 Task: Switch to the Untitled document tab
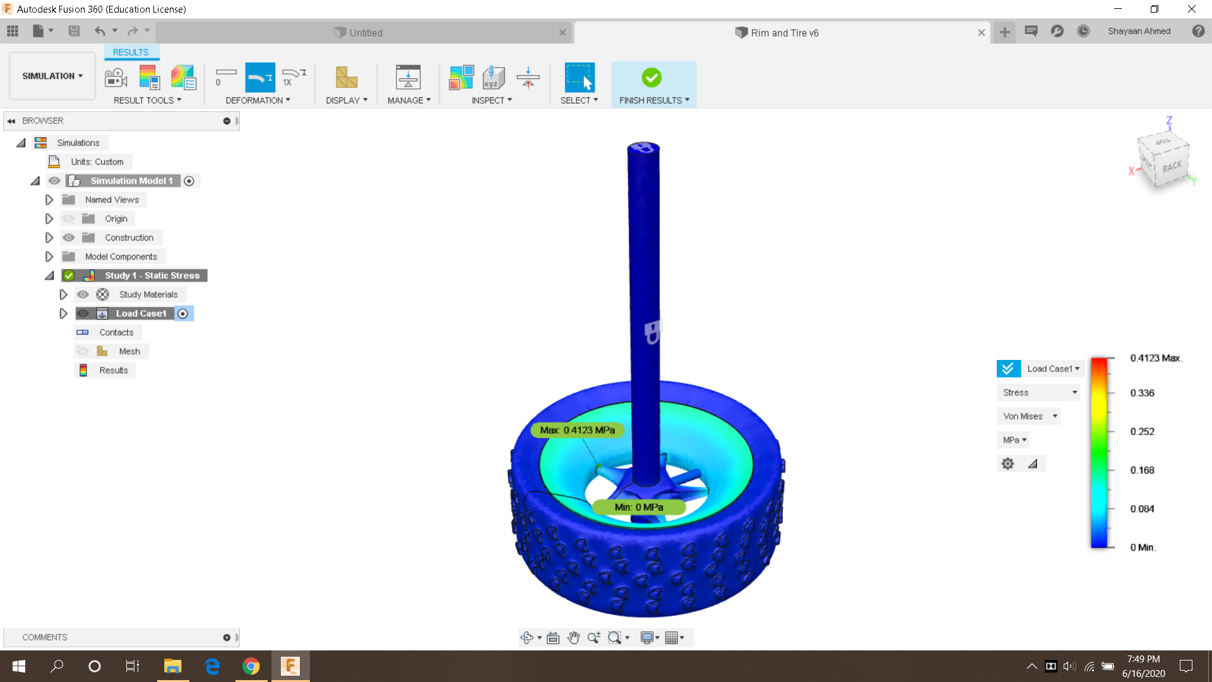click(365, 33)
